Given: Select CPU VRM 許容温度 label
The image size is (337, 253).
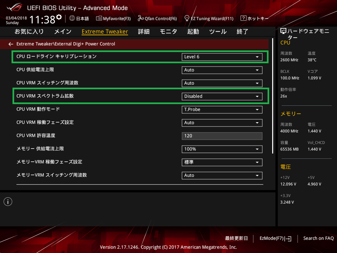Looking at the screenshot, I should tap(36, 135).
